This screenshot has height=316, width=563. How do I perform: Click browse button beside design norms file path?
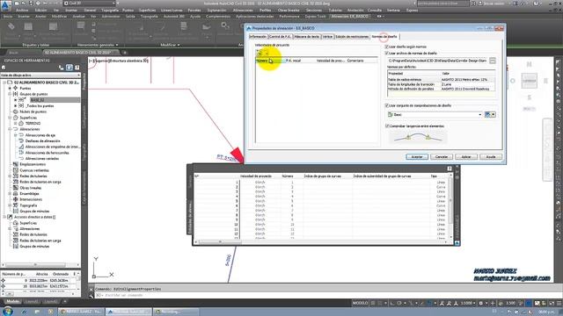coord(493,61)
